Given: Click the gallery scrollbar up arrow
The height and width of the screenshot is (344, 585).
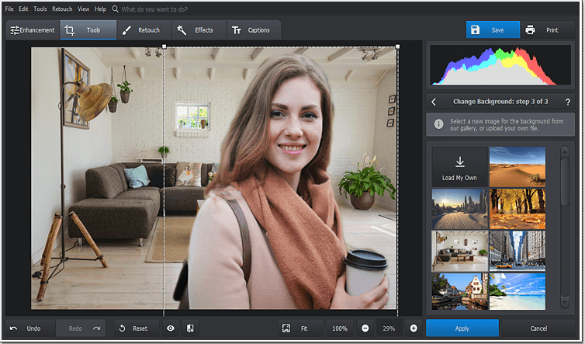Looking at the screenshot, I should [565, 151].
